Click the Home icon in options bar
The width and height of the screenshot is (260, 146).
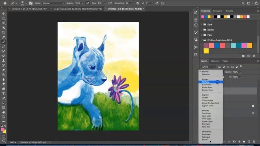coord(5,3)
